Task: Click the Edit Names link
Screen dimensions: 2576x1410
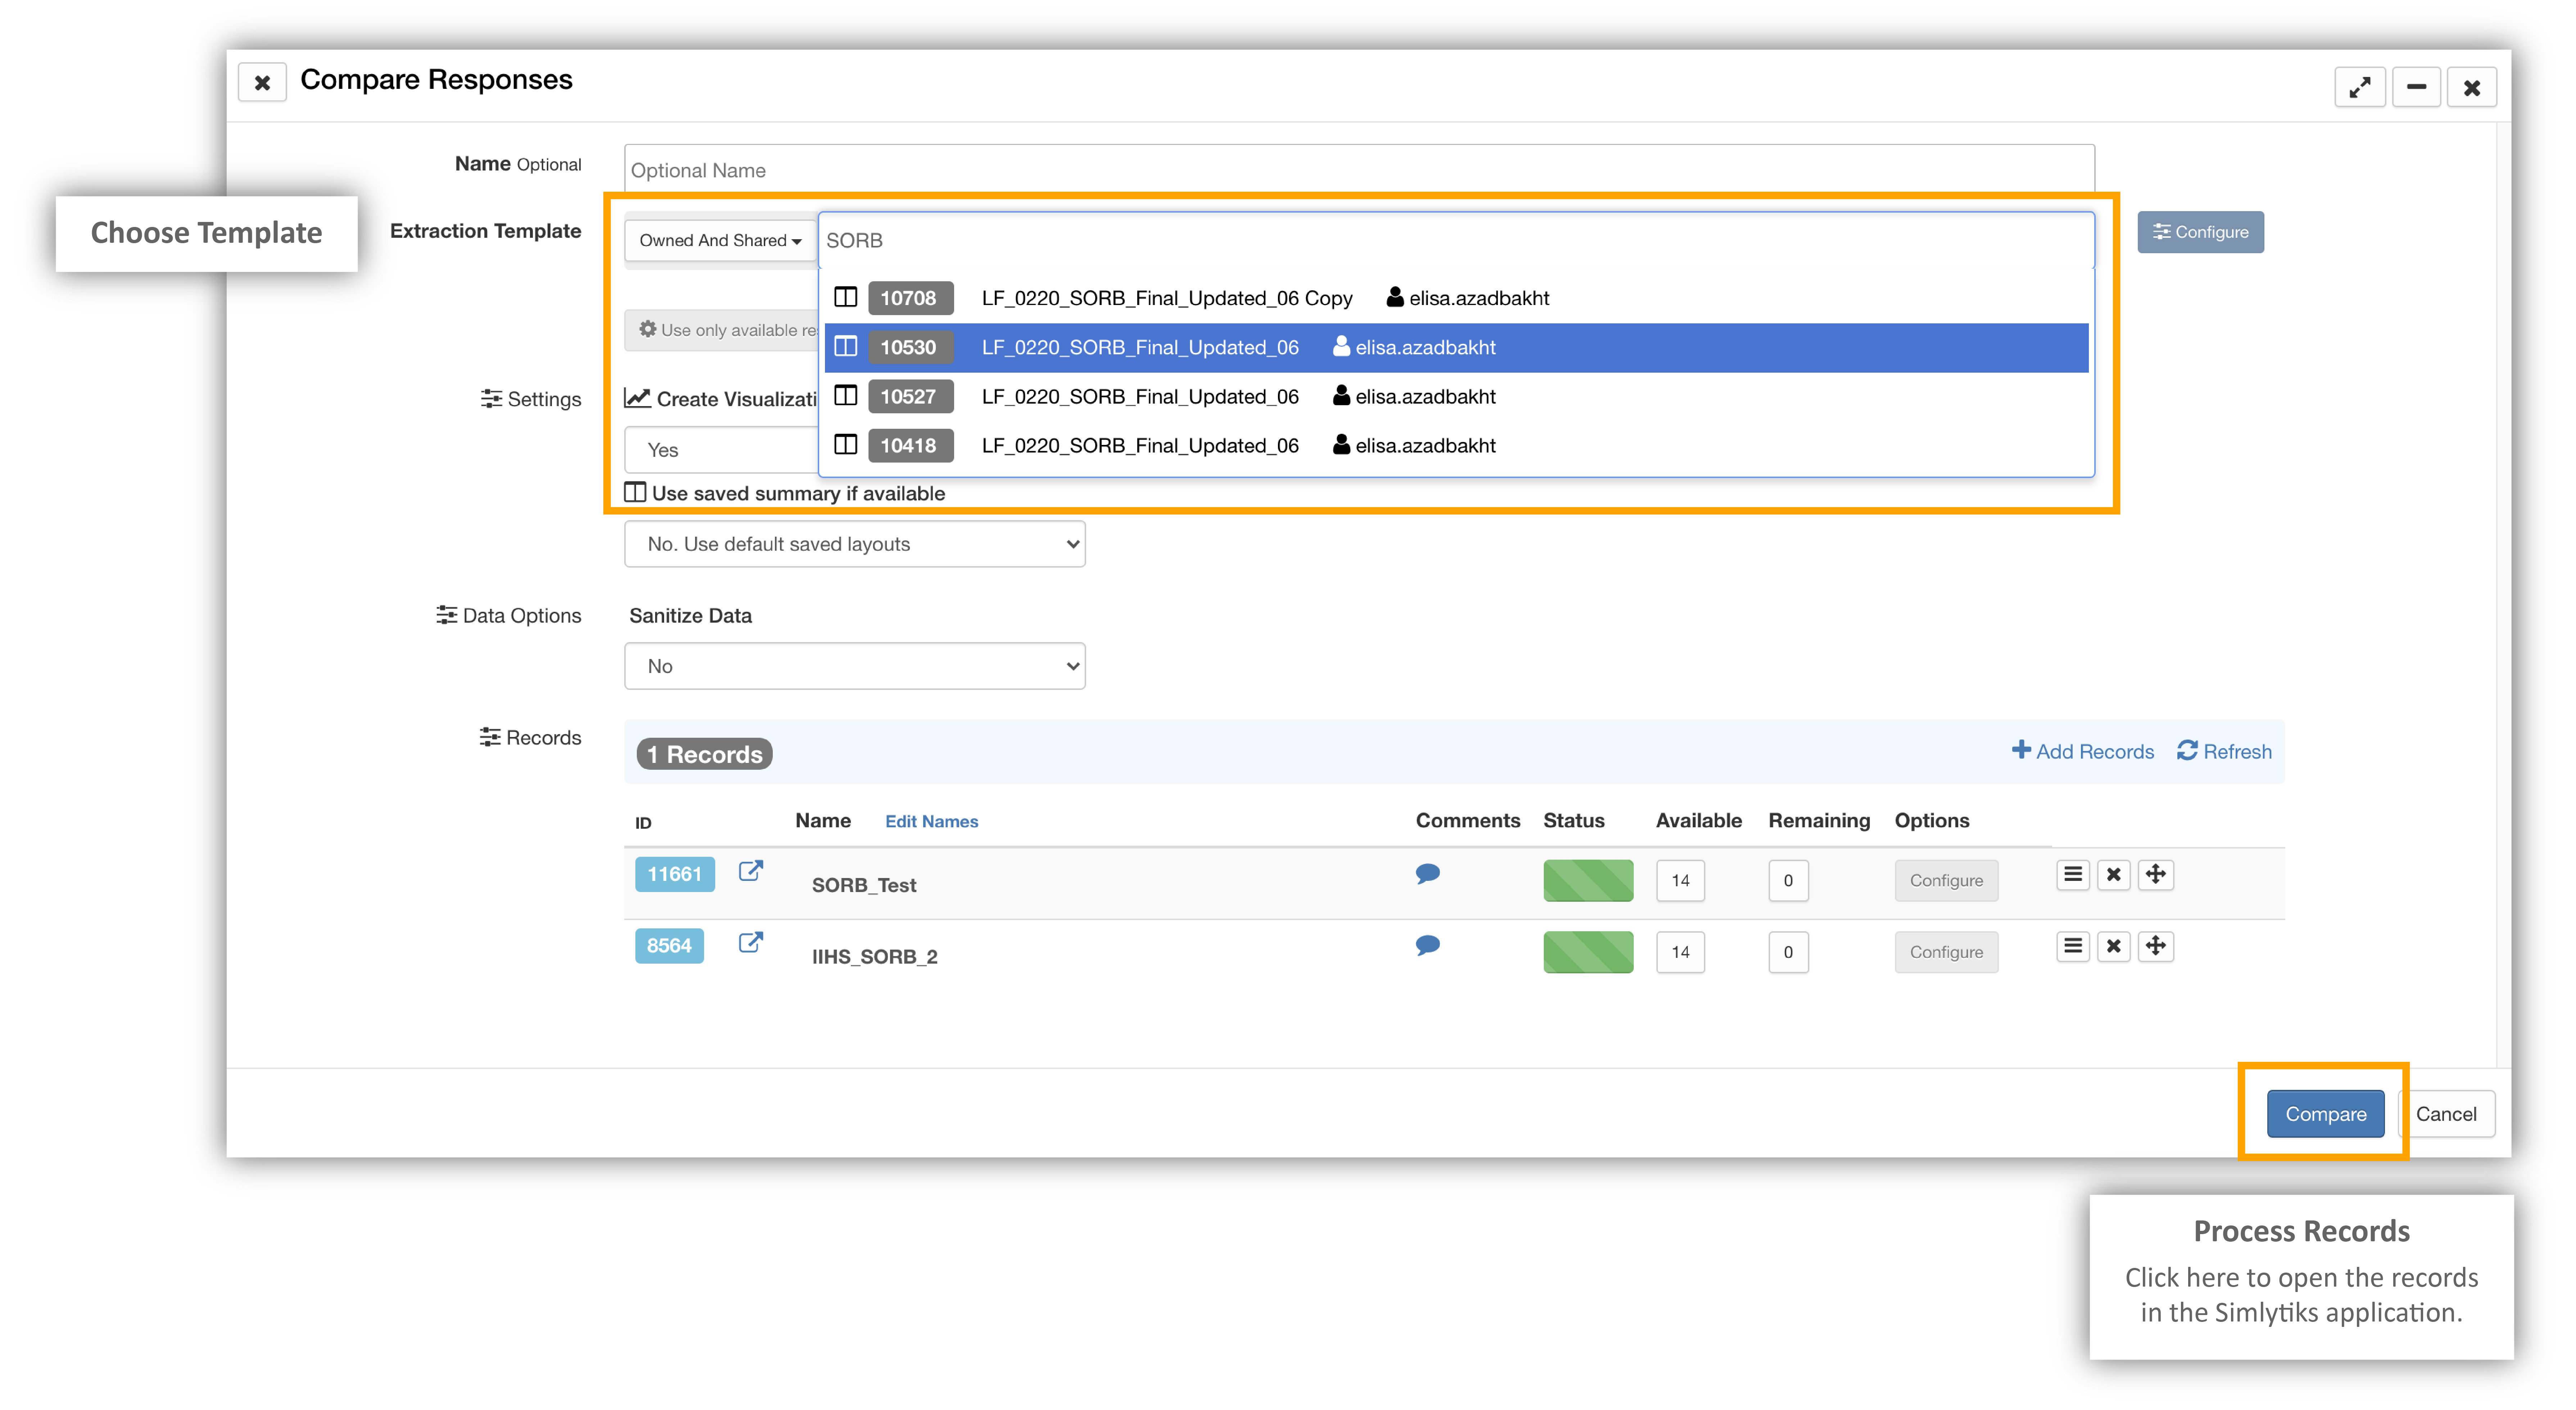Action: coord(931,821)
